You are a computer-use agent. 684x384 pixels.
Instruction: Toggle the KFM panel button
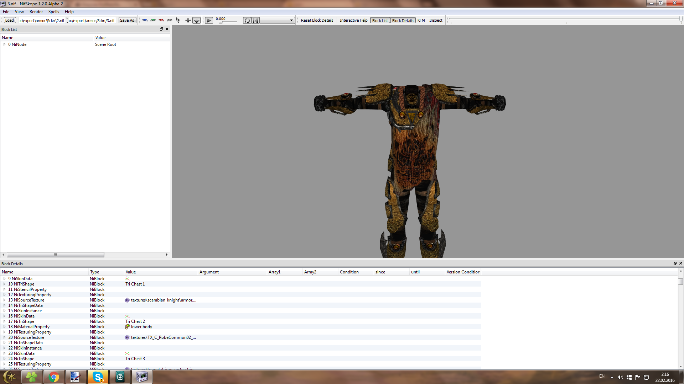[421, 20]
